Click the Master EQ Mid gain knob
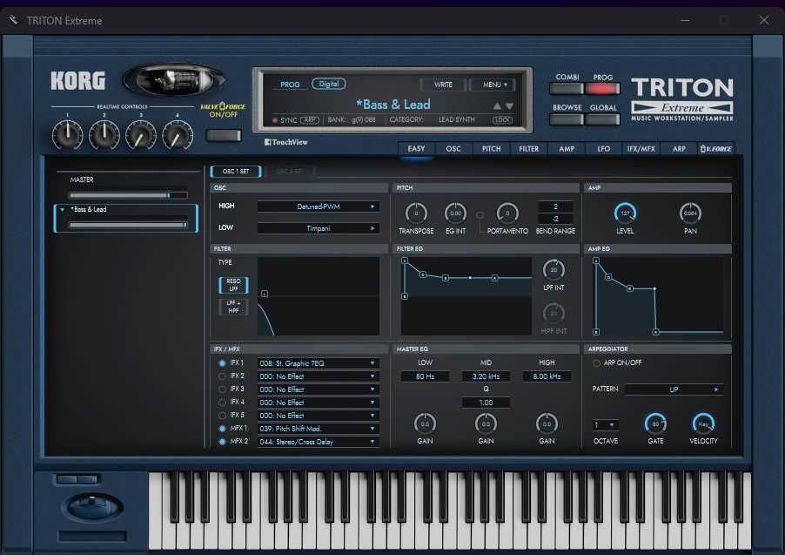Screen dimensions: 785x555 point(486,424)
